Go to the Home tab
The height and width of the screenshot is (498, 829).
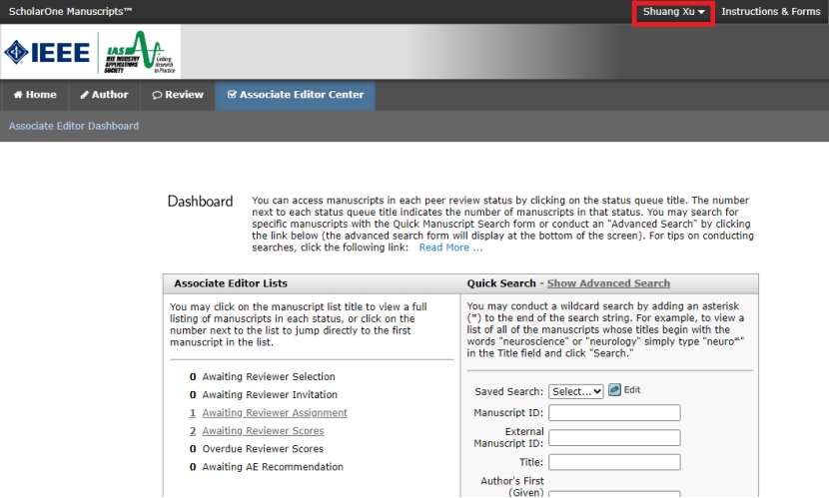pyautogui.click(x=35, y=95)
